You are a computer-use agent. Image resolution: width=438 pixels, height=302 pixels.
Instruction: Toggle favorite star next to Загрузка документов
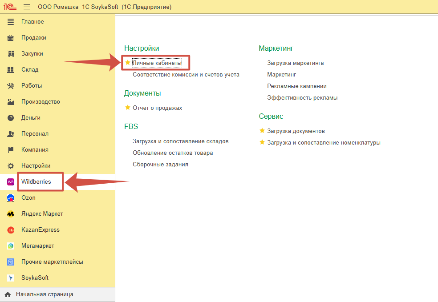(262, 131)
